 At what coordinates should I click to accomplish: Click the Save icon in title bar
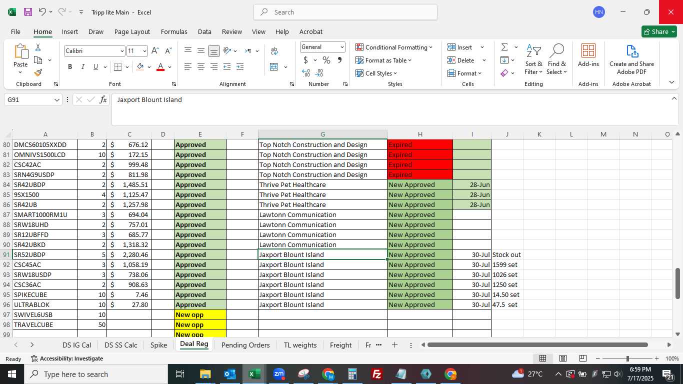[x=28, y=12]
